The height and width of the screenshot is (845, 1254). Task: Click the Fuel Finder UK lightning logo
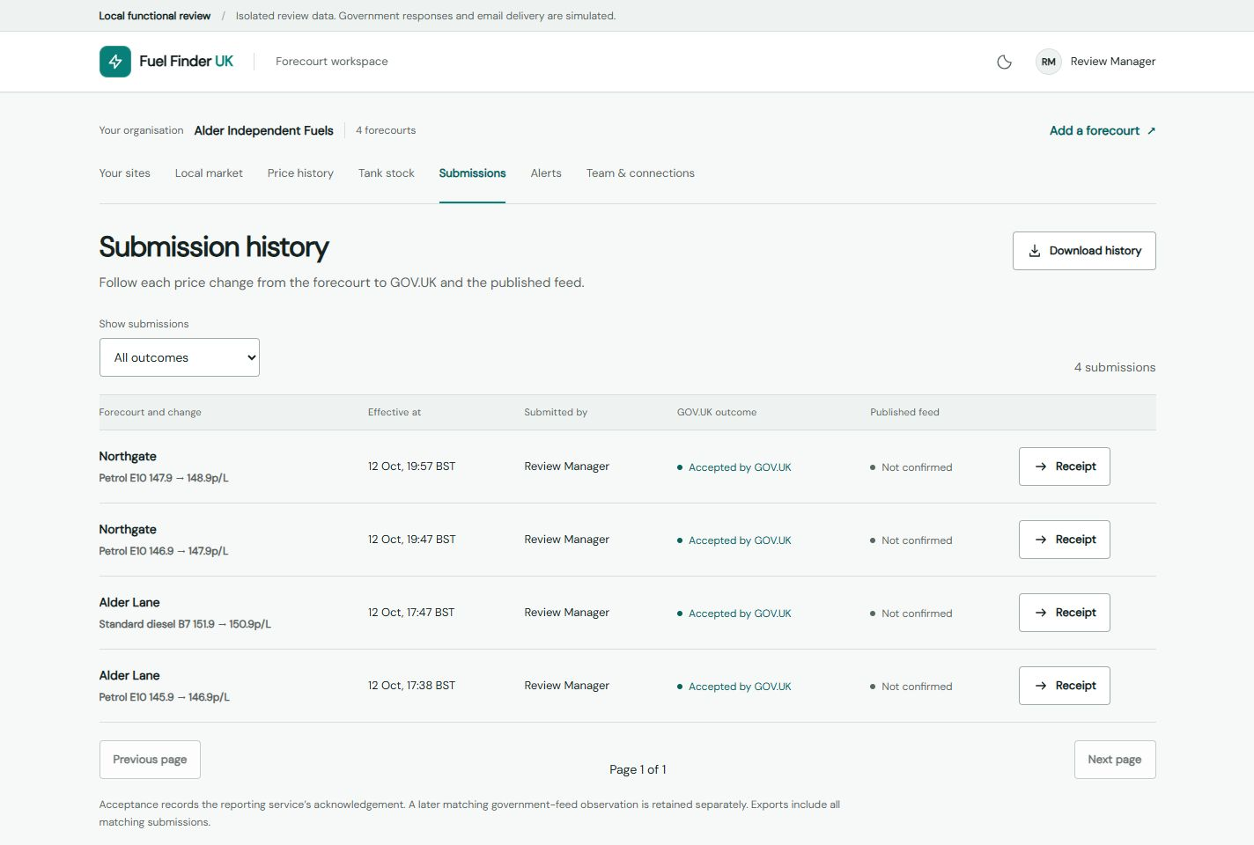pyautogui.click(x=115, y=62)
